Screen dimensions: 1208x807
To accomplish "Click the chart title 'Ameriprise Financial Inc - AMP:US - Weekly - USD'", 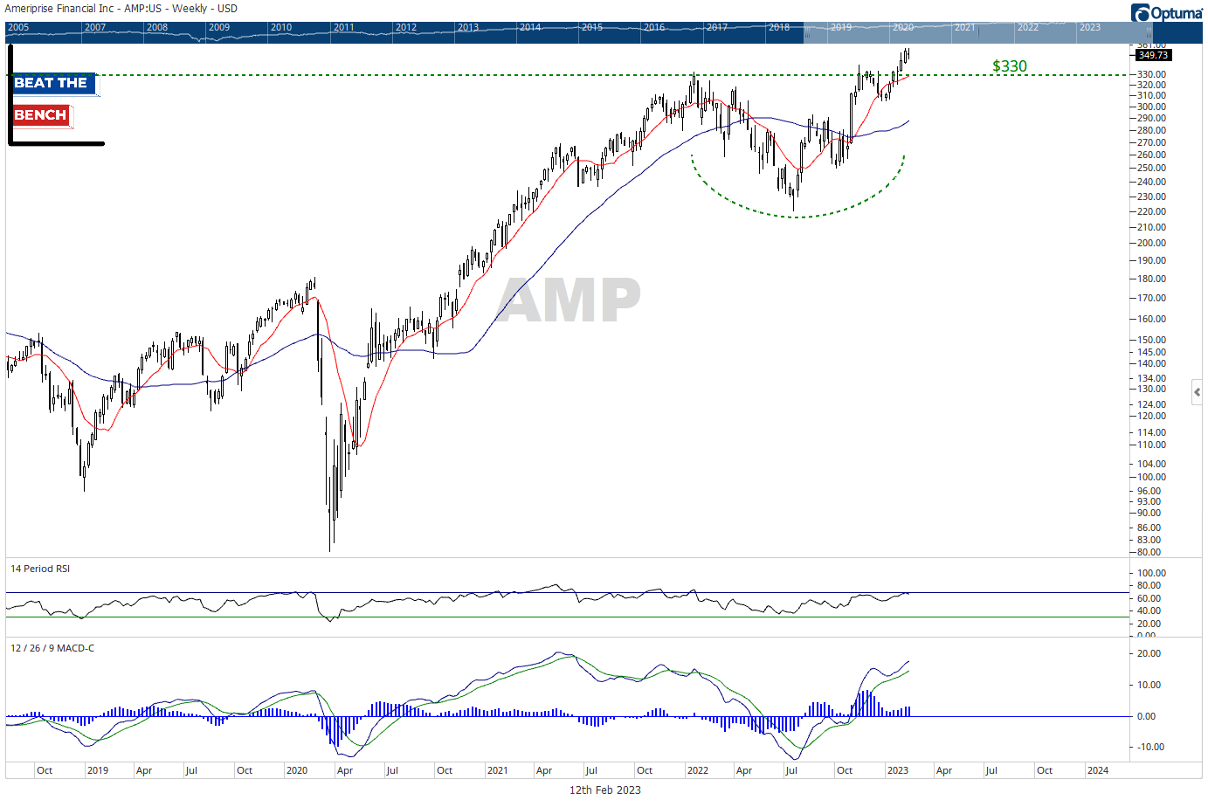I will point(121,9).
